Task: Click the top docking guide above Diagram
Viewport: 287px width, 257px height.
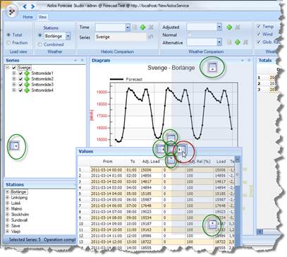Action: point(212,68)
